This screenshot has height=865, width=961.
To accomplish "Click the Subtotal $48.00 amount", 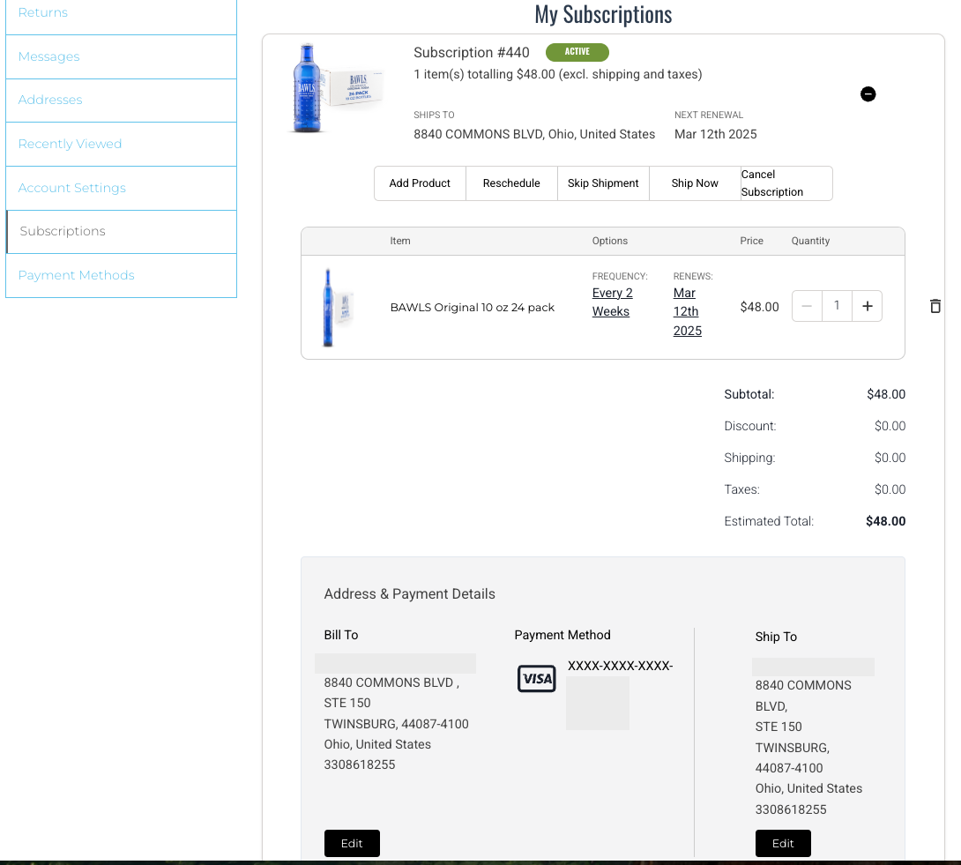I will pos(886,394).
